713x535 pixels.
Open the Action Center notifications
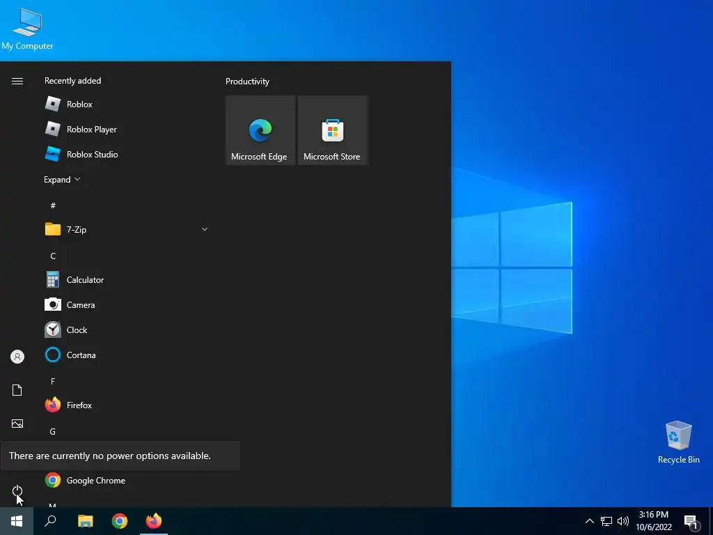[x=691, y=522]
